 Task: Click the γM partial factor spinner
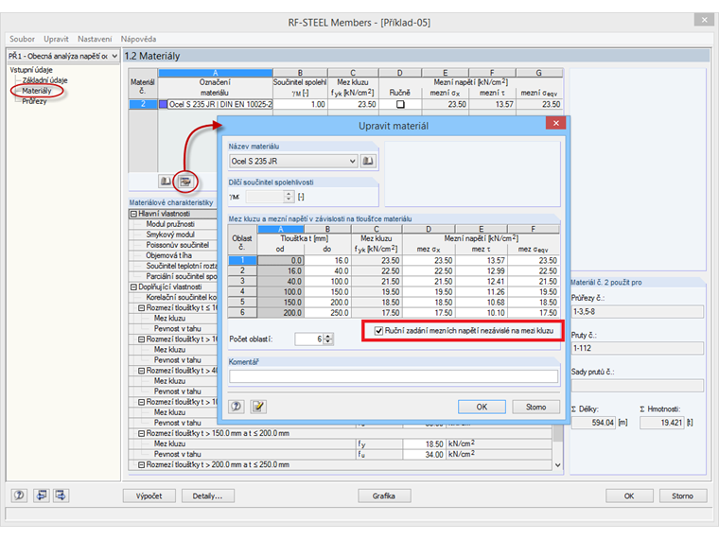[x=289, y=197]
